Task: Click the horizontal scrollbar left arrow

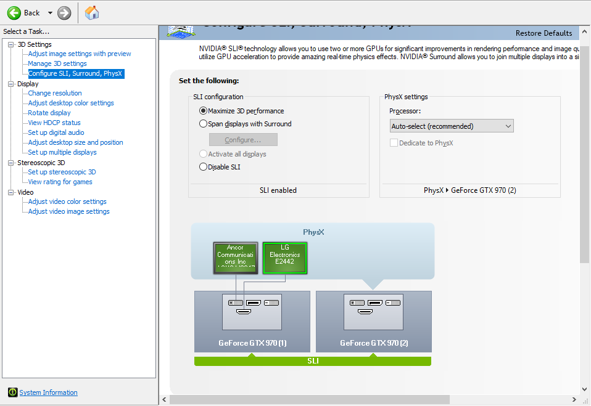Action: coord(164,400)
